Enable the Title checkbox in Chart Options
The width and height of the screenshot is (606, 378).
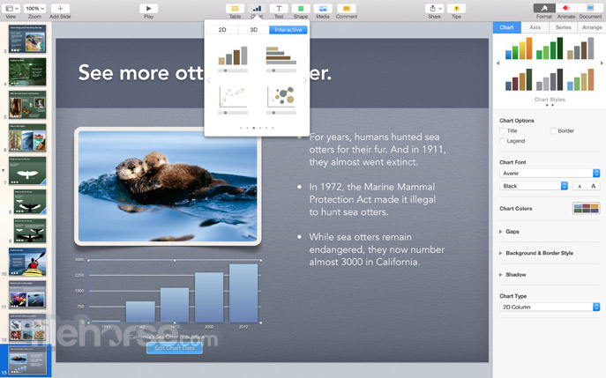(503, 130)
